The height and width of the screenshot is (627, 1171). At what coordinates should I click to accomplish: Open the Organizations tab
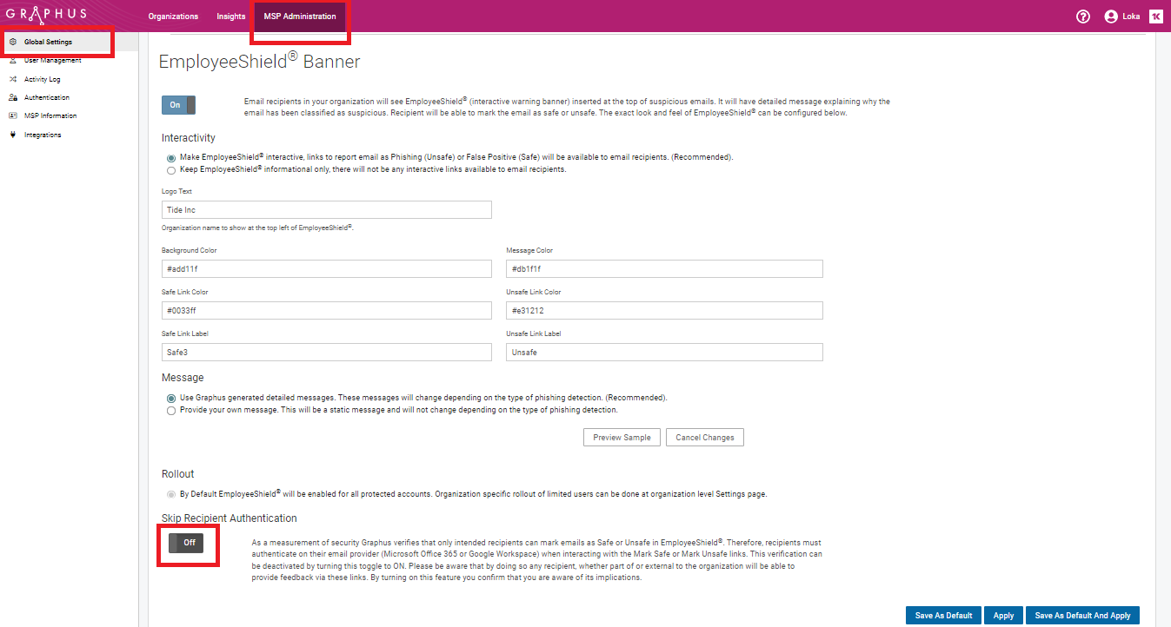tap(173, 16)
